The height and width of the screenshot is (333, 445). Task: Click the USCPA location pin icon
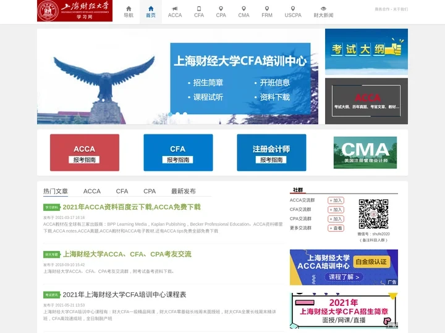[x=293, y=9]
